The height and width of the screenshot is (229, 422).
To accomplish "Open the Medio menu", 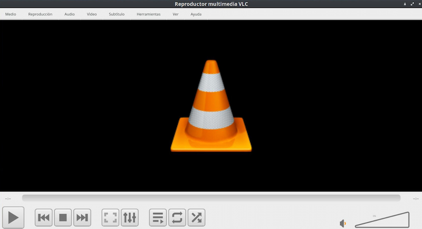I will tap(11, 14).
